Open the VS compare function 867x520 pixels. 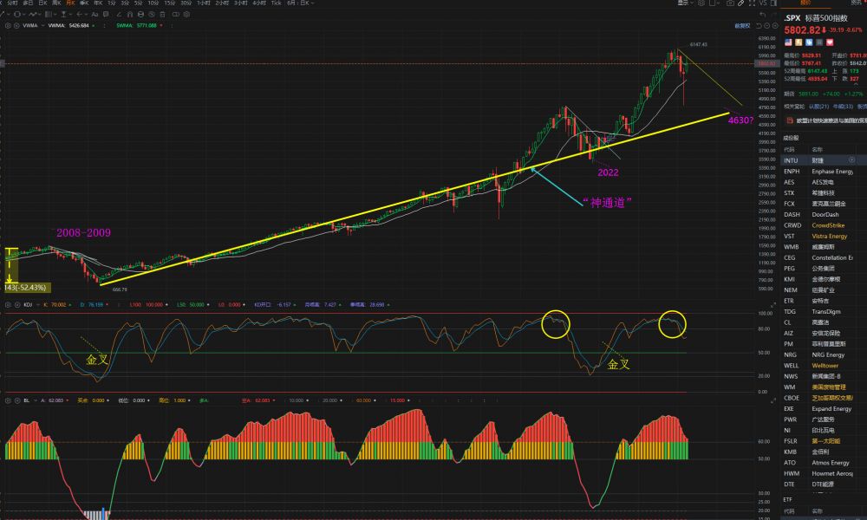[x=763, y=3]
